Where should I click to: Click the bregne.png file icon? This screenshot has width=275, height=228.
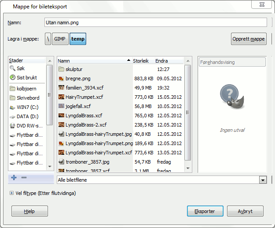[62, 78]
